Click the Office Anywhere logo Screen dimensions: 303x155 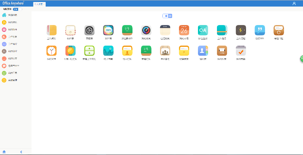coord(13,3)
